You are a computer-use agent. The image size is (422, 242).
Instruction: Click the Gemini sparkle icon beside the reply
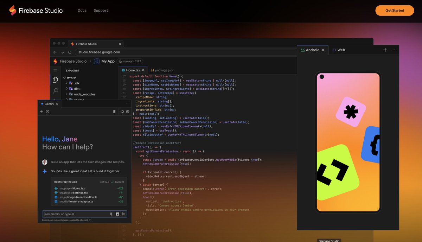tap(45, 171)
